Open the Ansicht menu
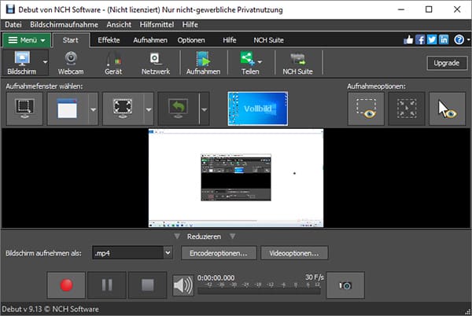This screenshot has height=316, width=472. point(119,24)
